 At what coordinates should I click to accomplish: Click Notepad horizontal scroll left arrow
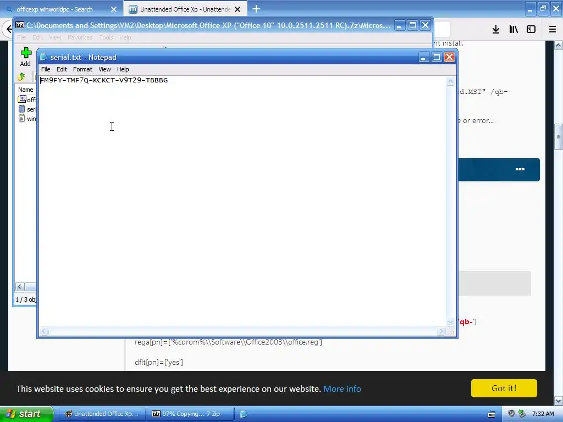click(43, 331)
